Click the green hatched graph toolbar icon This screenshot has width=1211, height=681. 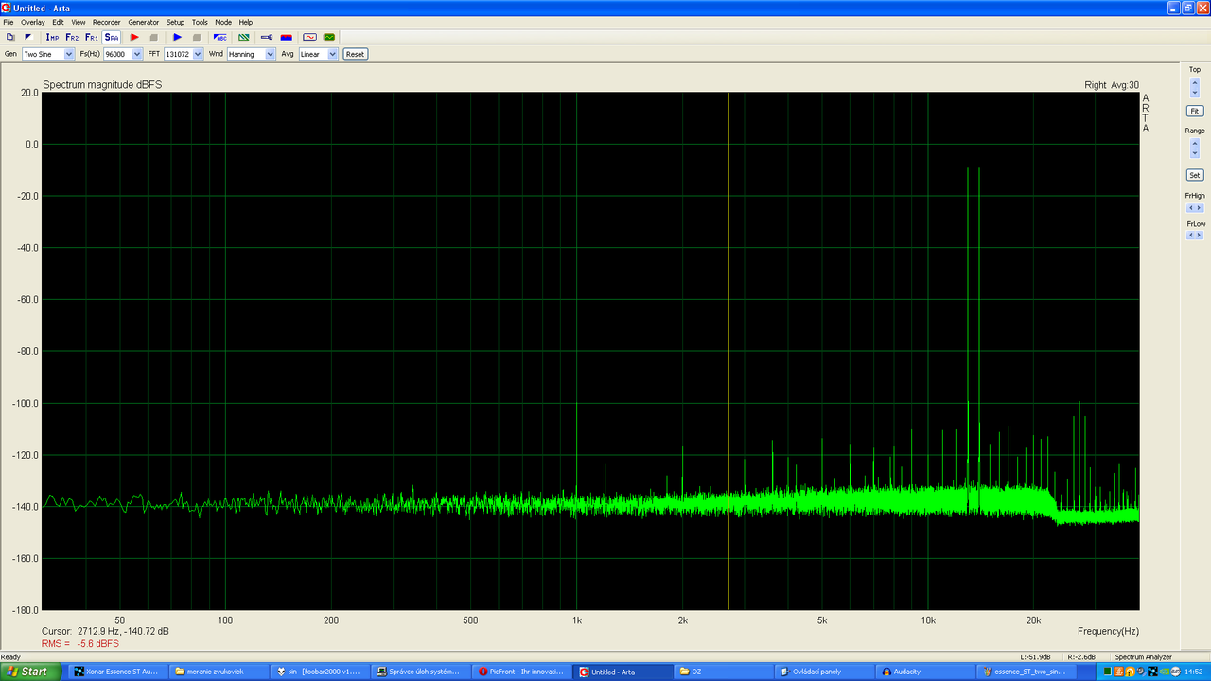coord(244,37)
